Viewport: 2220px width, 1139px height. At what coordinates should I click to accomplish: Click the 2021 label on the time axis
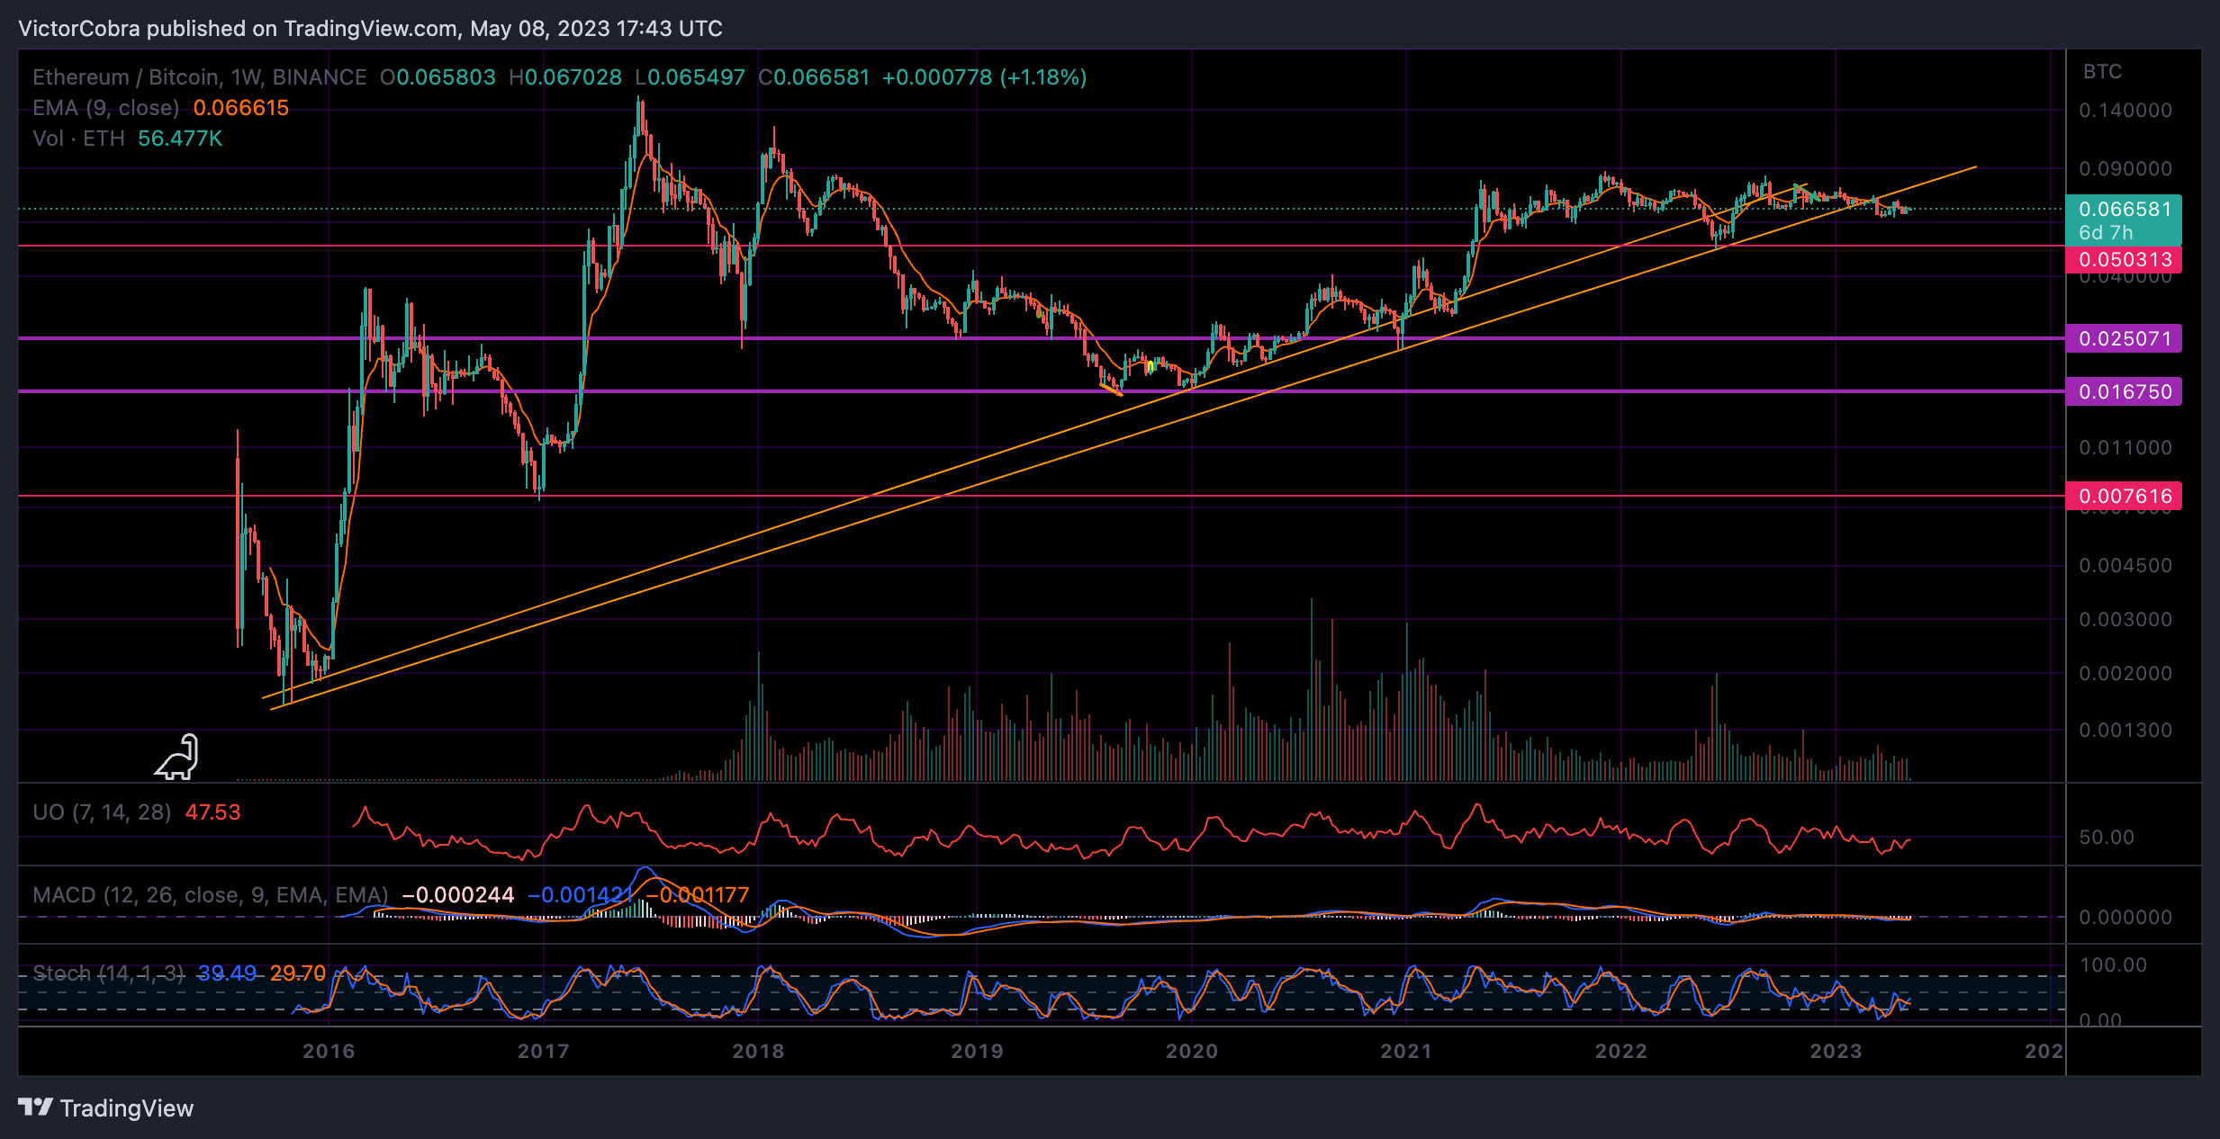[x=1406, y=1051]
